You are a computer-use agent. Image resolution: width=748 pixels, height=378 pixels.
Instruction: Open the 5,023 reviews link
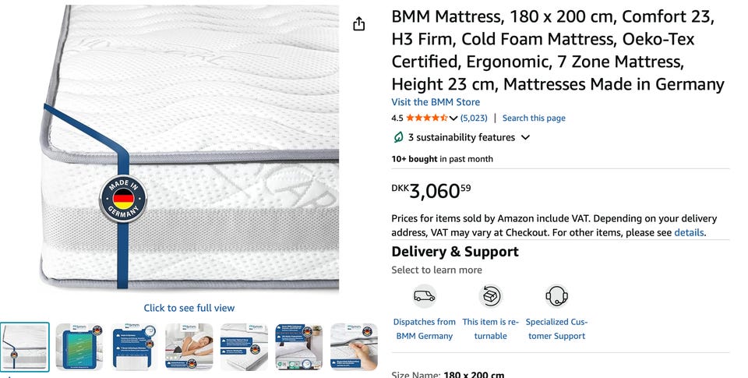click(474, 118)
